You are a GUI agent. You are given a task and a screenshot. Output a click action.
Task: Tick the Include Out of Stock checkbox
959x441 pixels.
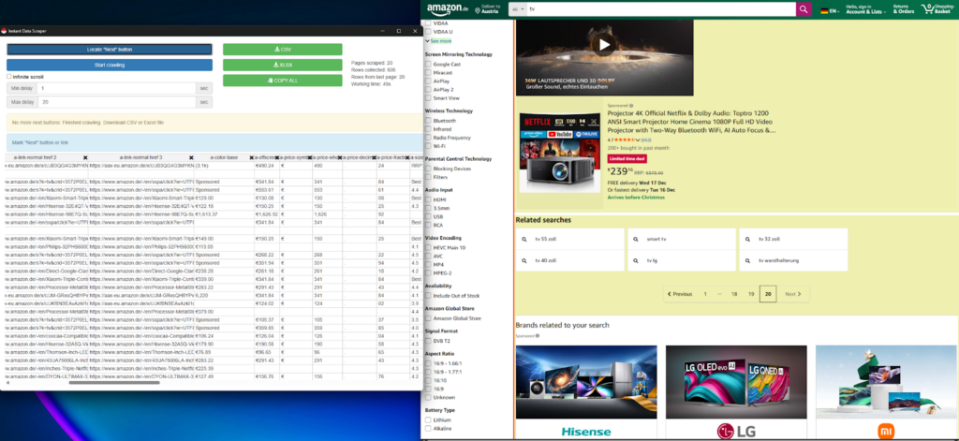click(429, 296)
